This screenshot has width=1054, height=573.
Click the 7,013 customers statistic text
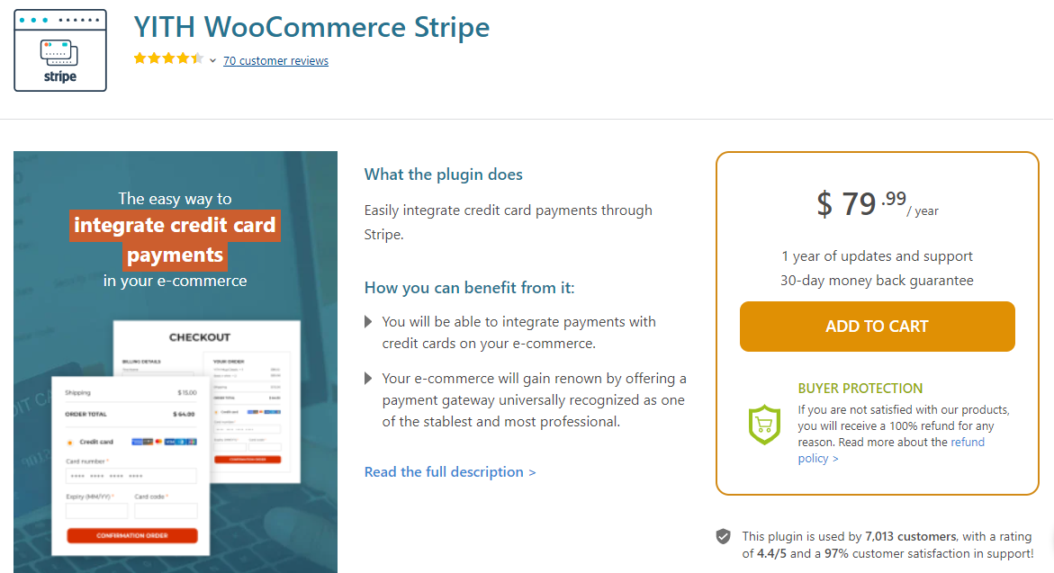(x=910, y=536)
